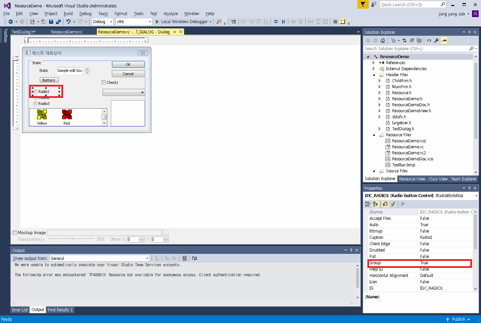Toggle auto-hide pin on Output panel
This screenshot has width=481, height=323.
click(351, 250)
